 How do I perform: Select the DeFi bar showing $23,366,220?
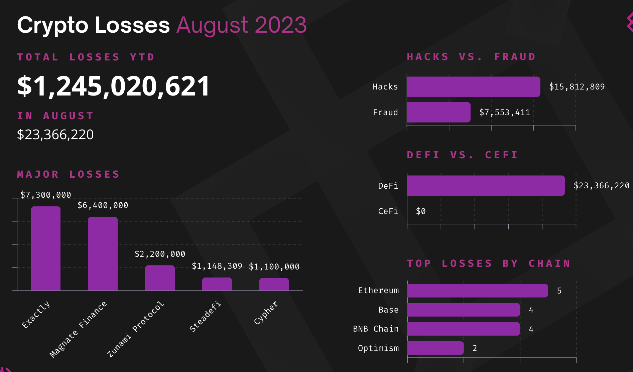click(486, 186)
